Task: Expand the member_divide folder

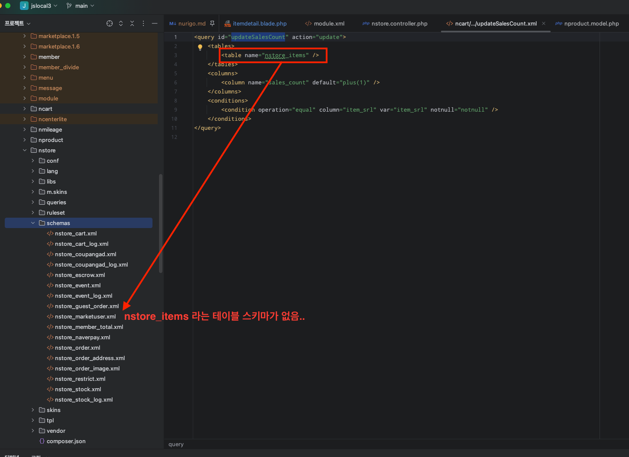Action: point(25,67)
